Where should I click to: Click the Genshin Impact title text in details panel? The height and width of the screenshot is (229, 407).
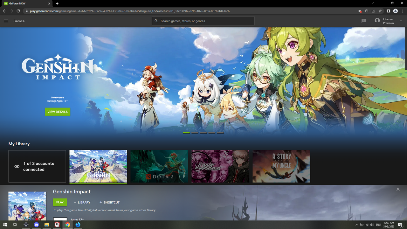click(72, 192)
